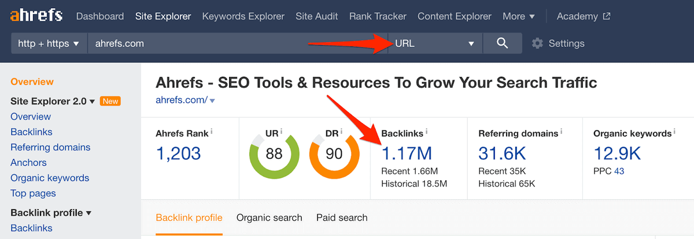Open the Academy link
The image size is (694, 239).
(x=578, y=16)
